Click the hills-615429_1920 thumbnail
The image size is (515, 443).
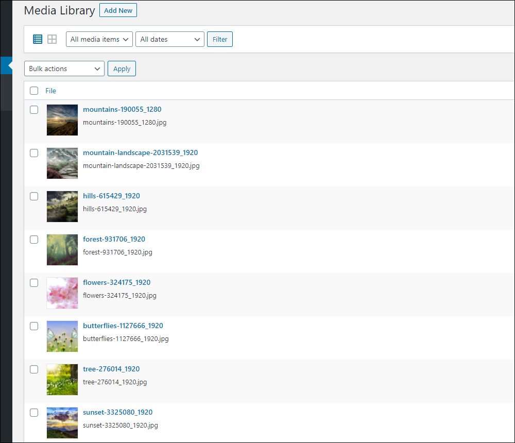[62, 207]
